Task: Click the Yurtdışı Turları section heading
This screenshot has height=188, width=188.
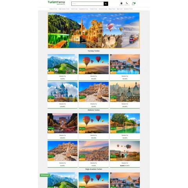Action: [x=94, y=51]
